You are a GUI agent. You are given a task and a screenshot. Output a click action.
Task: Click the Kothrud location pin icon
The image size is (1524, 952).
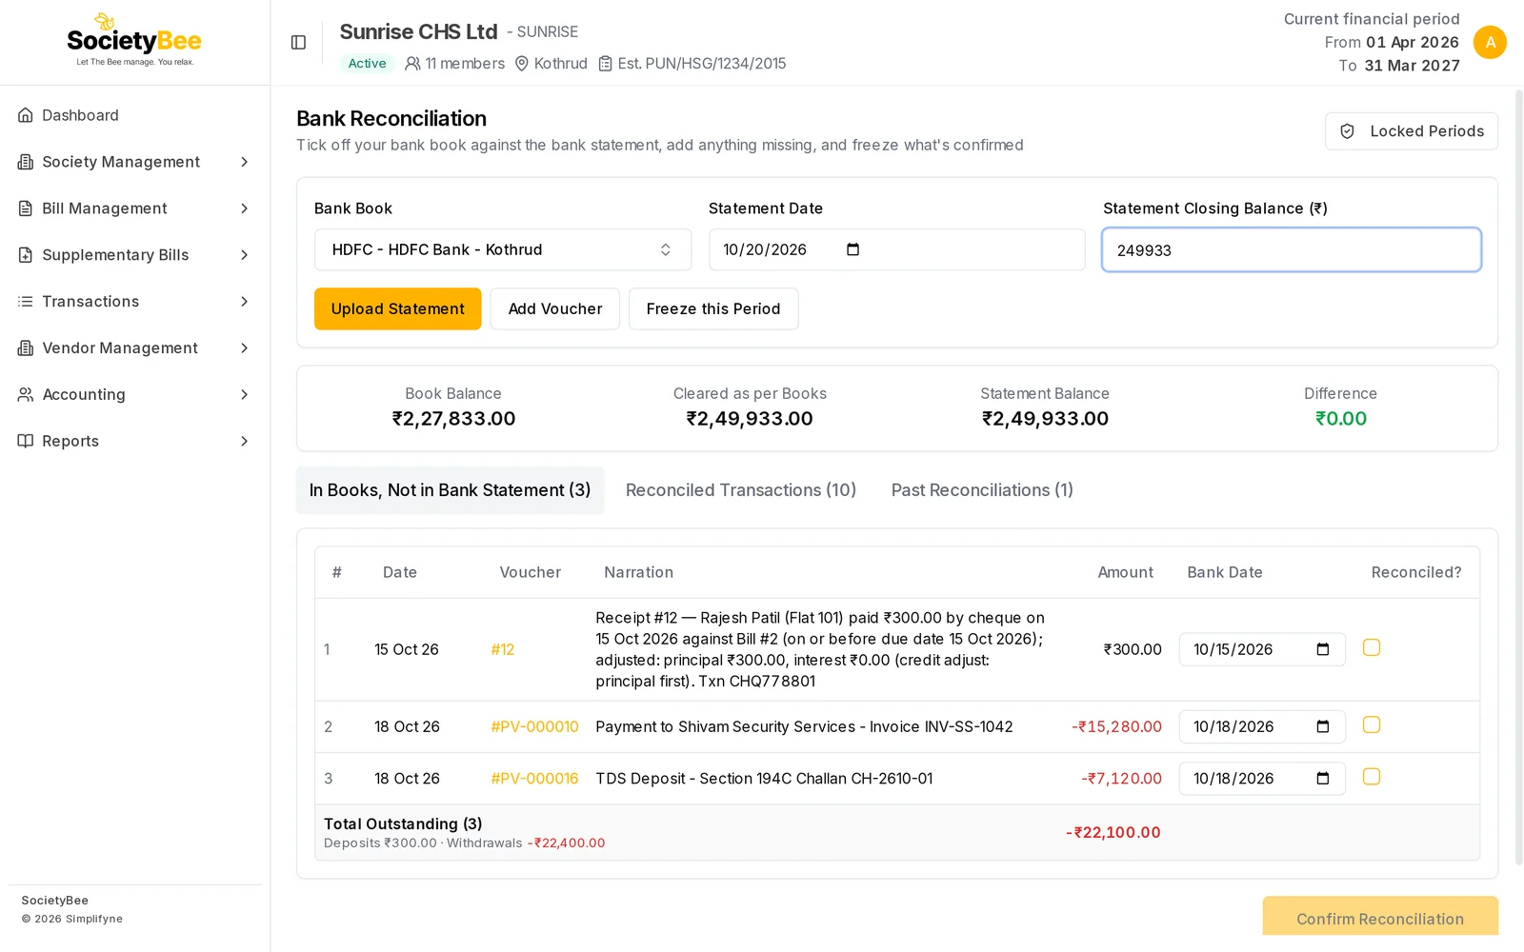coord(522,64)
